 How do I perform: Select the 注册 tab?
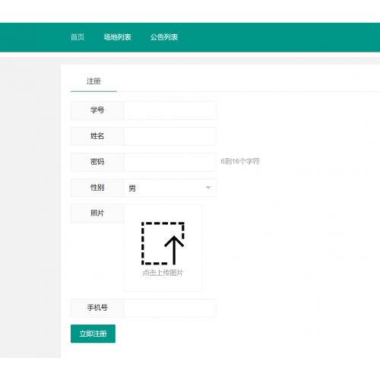coord(93,81)
